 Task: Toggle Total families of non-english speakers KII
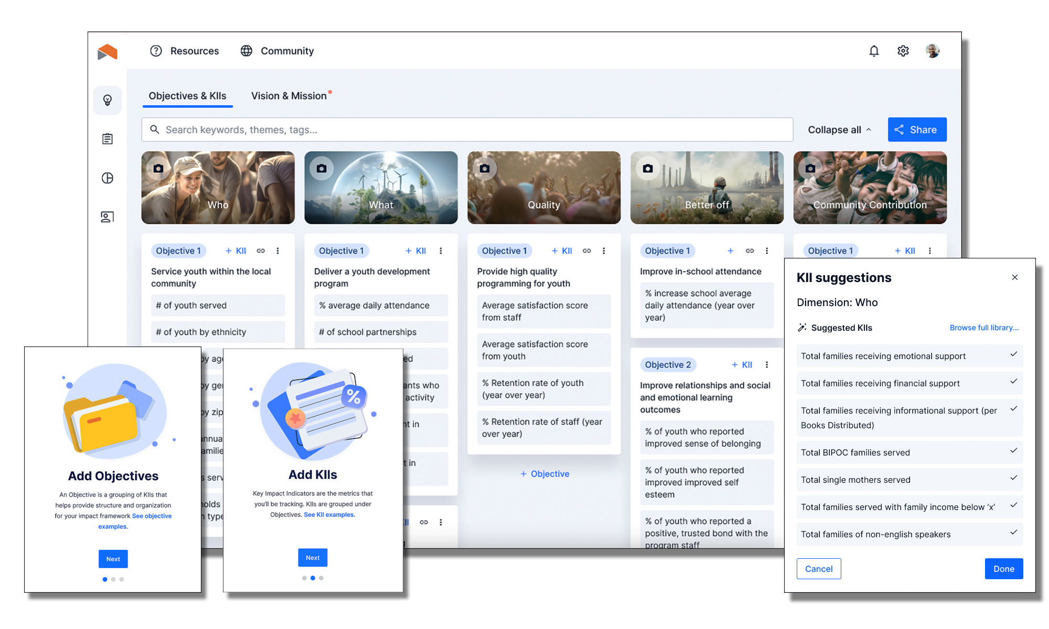click(x=1012, y=533)
